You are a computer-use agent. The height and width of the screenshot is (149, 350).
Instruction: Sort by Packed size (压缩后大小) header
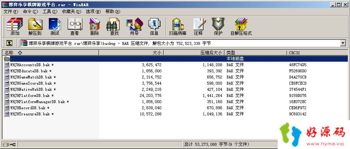point(194,53)
